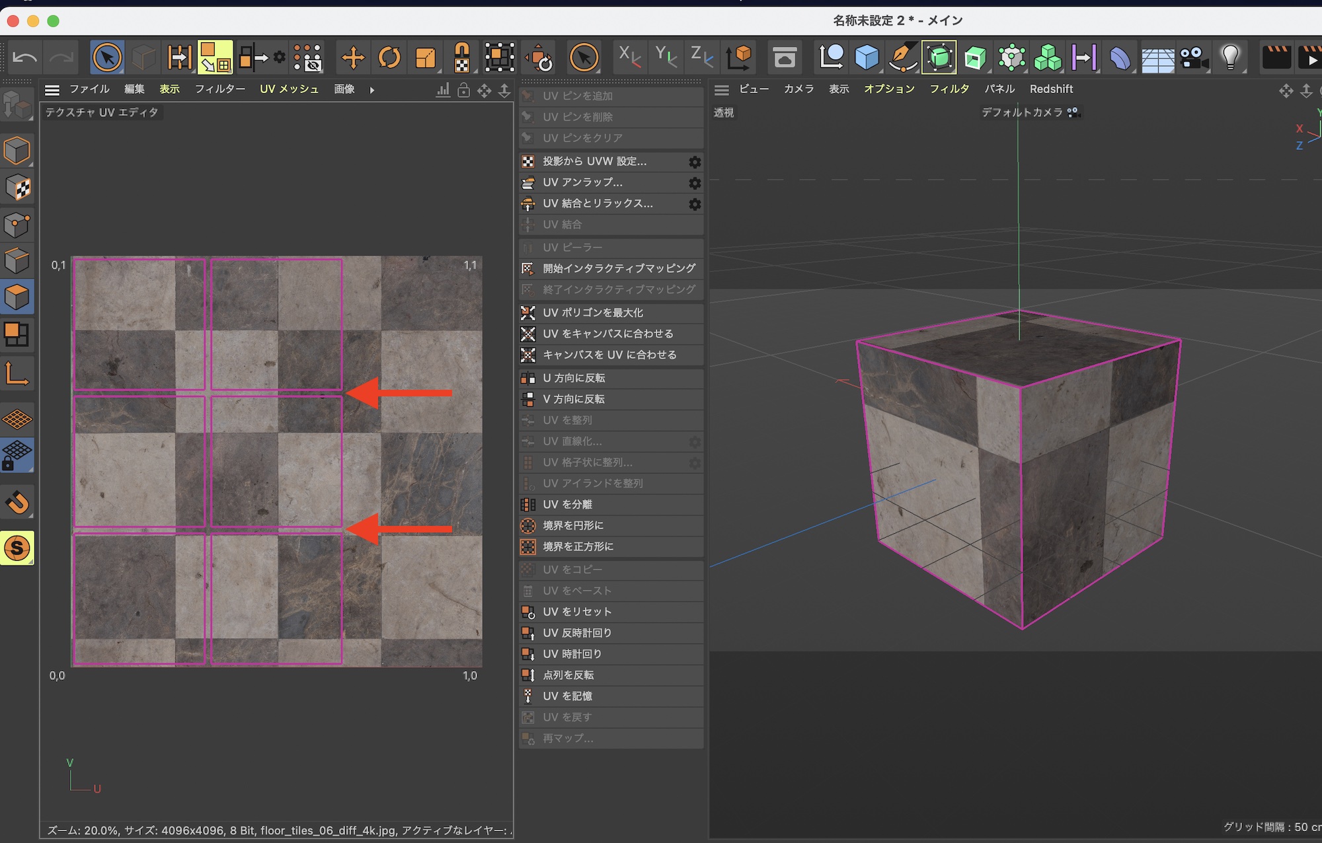Click the lock icon in UV editor header
The height and width of the screenshot is (843, 1322).
coord(463,91)
